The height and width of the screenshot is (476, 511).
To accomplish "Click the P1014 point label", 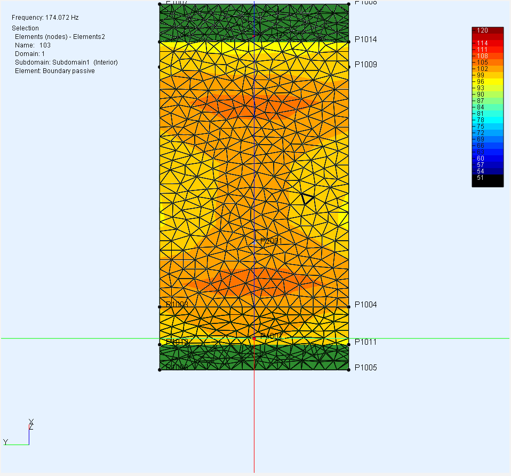I will click(x=365, y=39).
